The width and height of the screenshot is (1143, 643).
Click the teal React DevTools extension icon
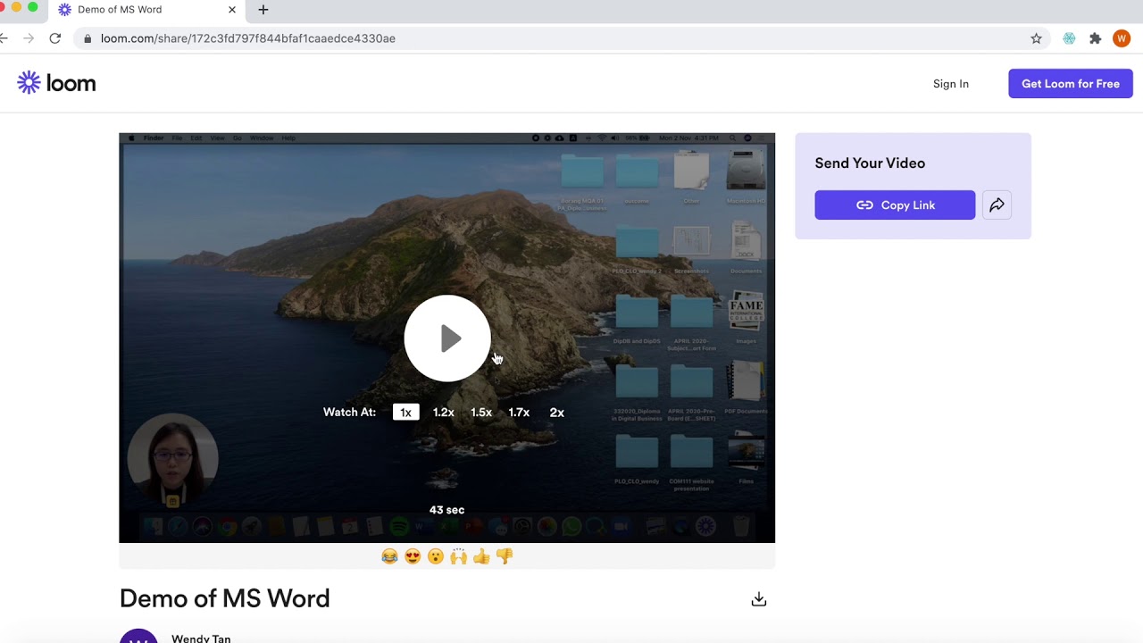coord(1069,38)
